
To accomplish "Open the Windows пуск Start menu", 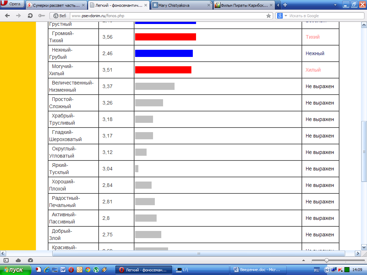I will 15,270.
